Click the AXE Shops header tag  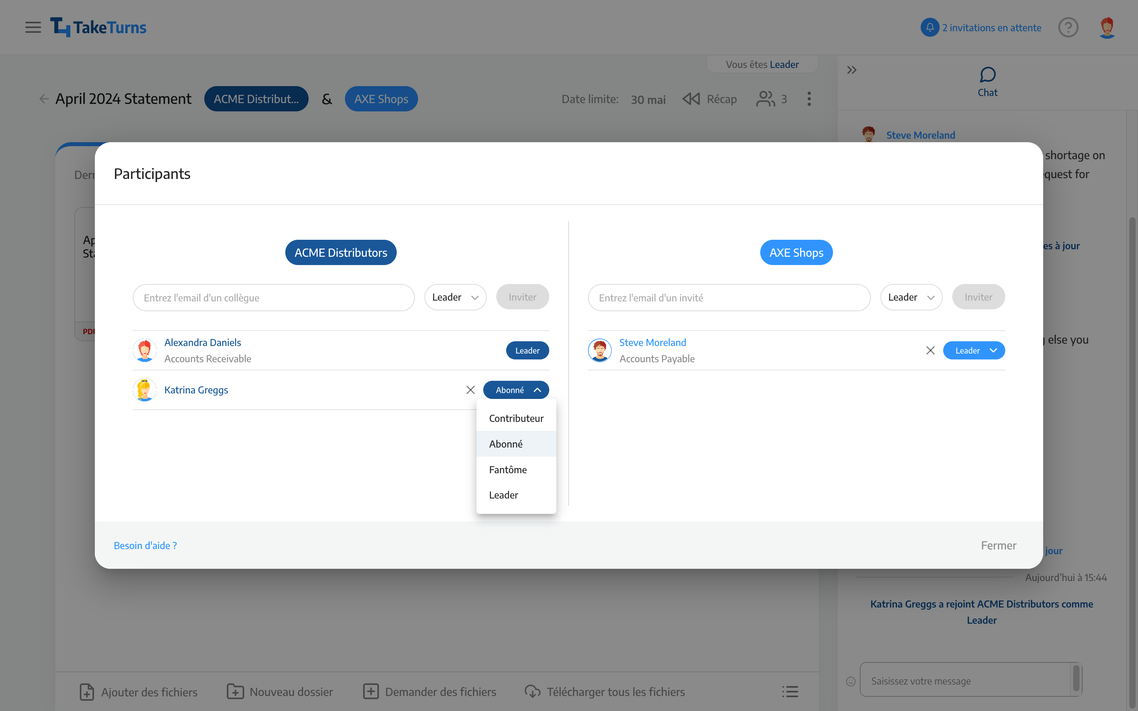(381, 99)
